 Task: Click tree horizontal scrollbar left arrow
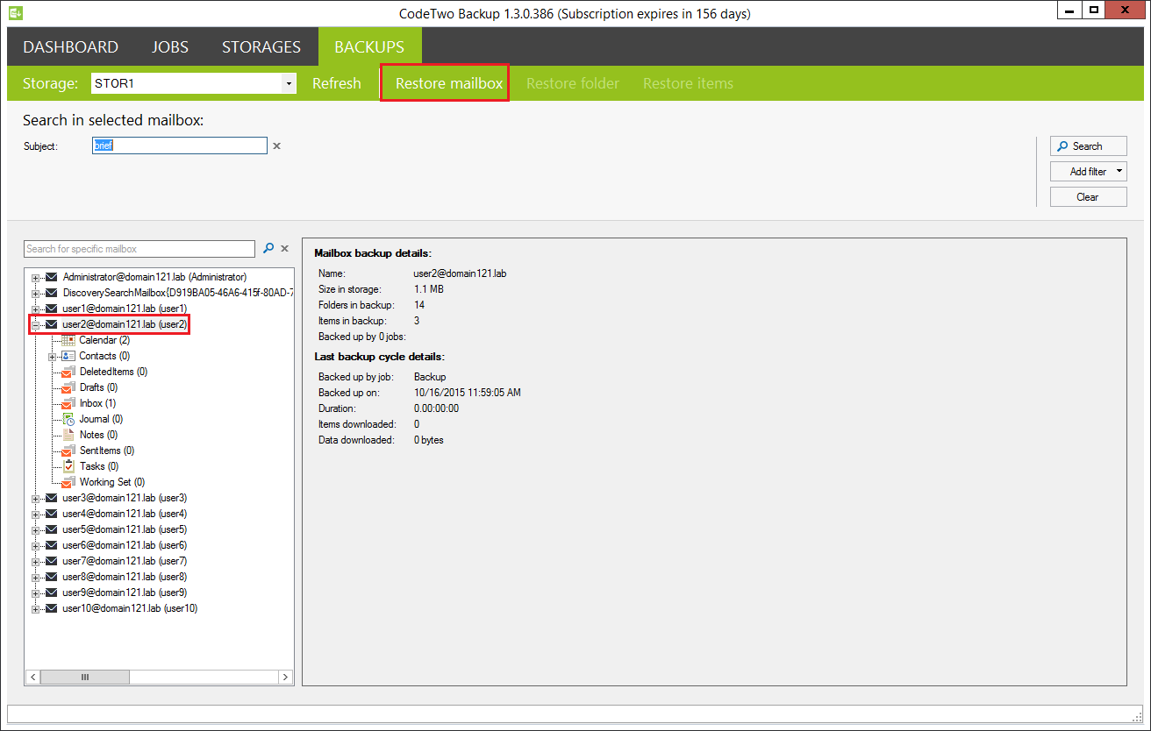click(x=33, y=677)
